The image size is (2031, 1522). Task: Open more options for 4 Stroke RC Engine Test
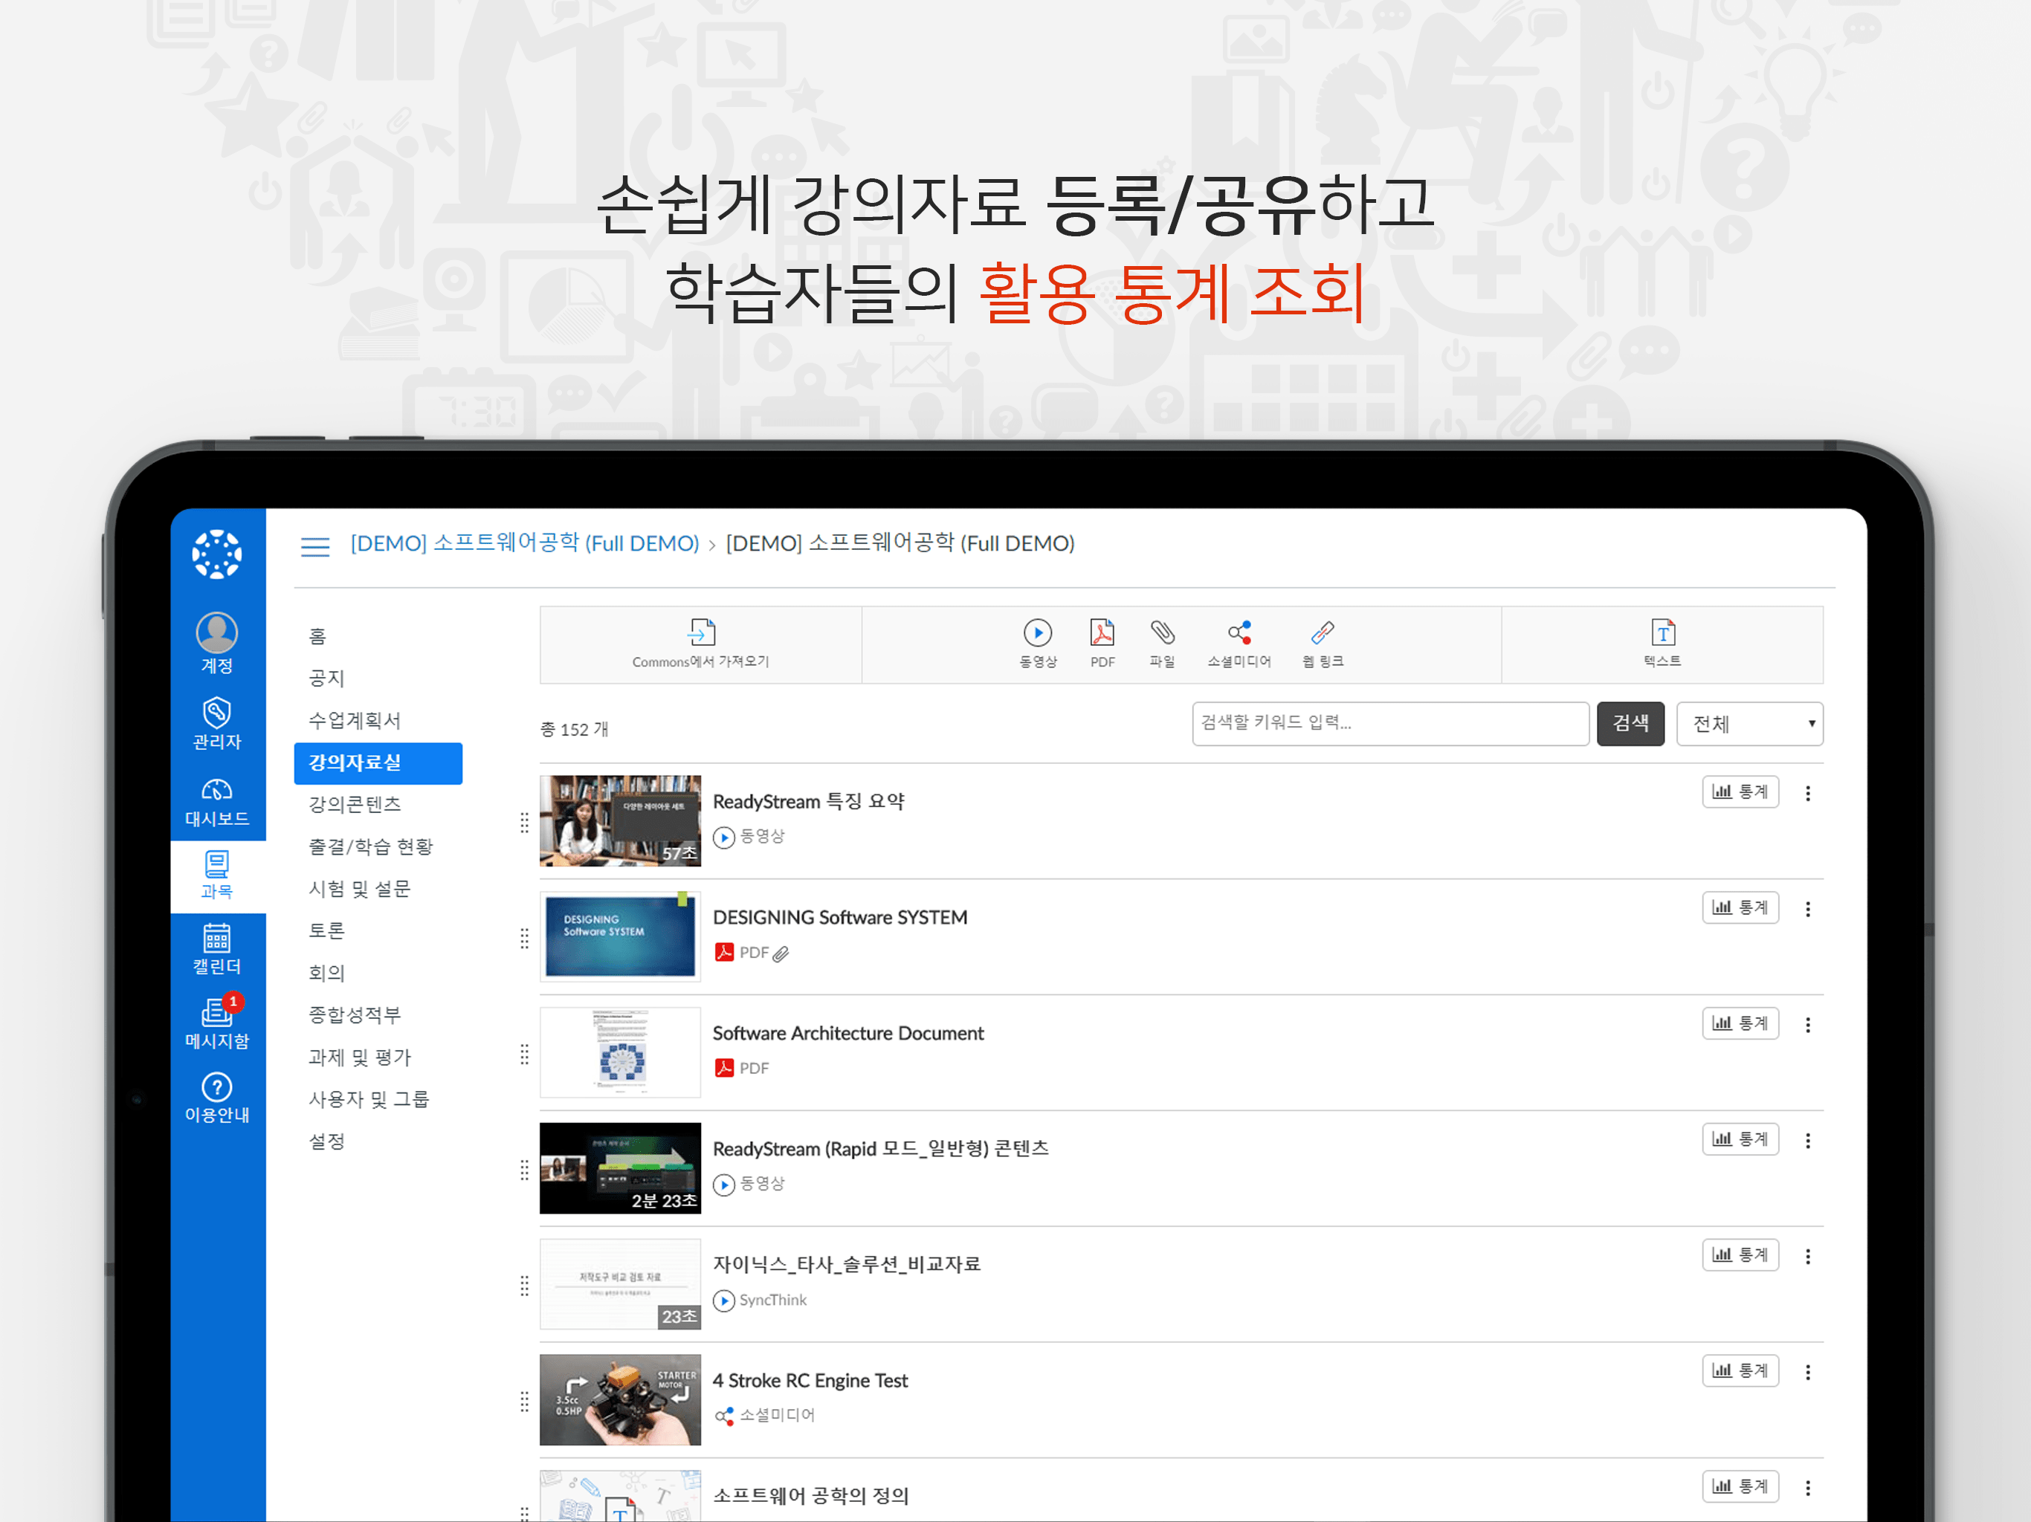1808,1371
